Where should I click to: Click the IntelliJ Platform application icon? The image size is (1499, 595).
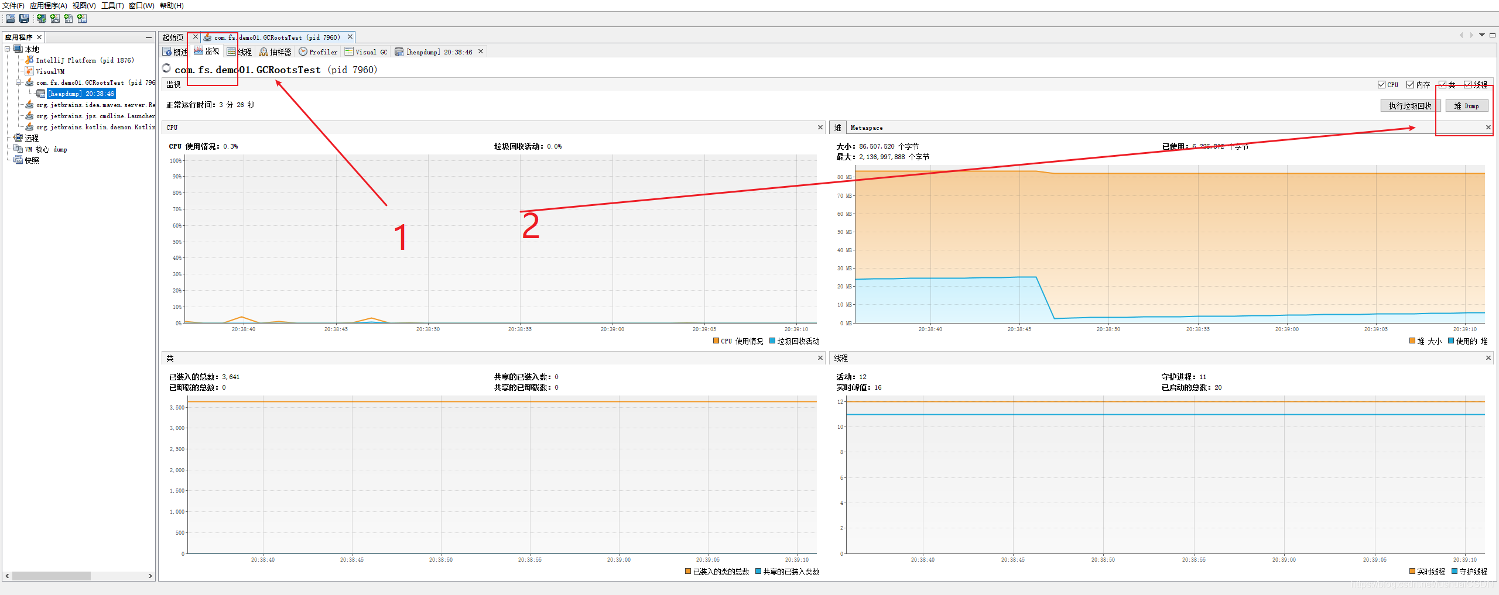tap(29, 60)
